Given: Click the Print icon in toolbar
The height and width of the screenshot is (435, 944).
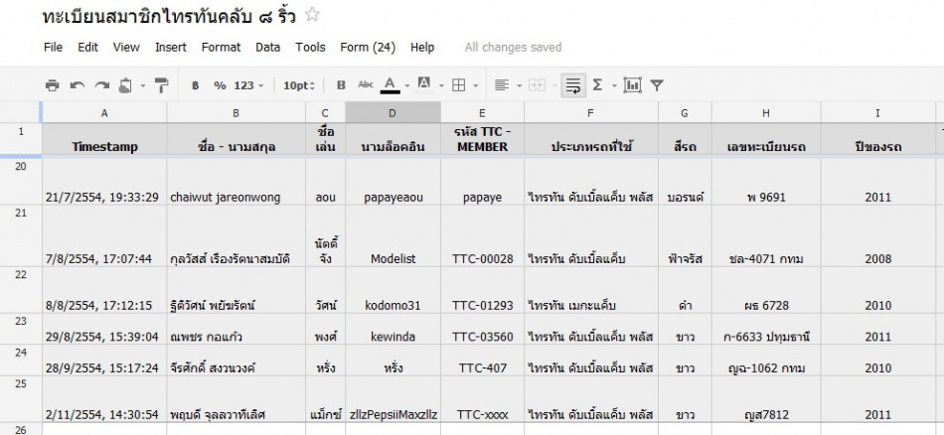Looking at the screenshot, I should [53, 85].
